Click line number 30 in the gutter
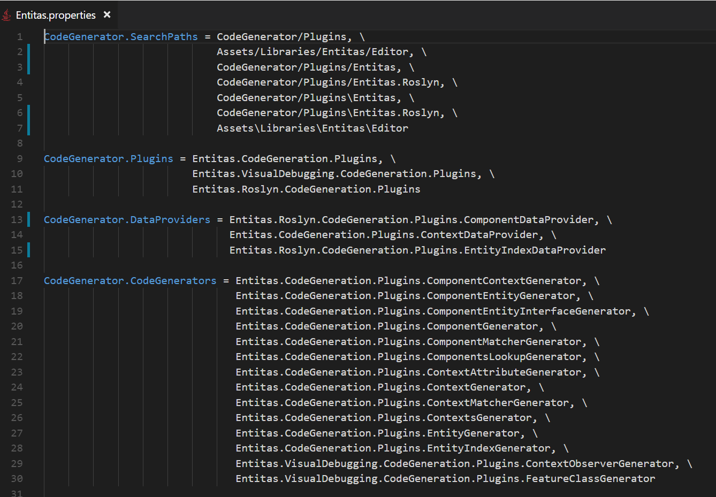The height and width of the screenshot is (497, 716). tap(17, 478)
